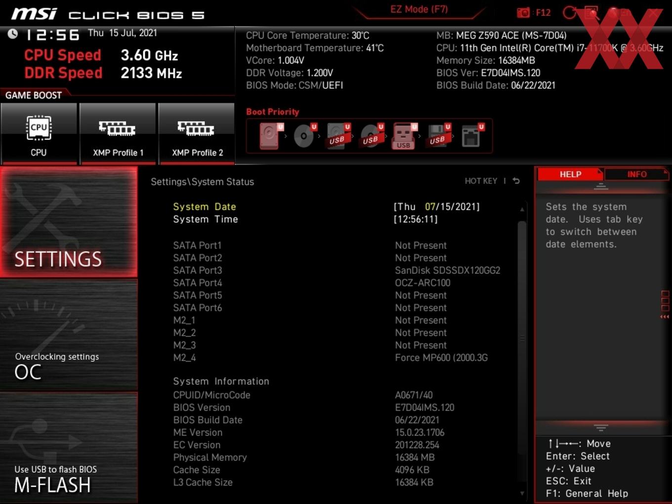Viewport: 672px width, 504px height.
Task: Select the network boot device icon
Action: click(472, 135)
